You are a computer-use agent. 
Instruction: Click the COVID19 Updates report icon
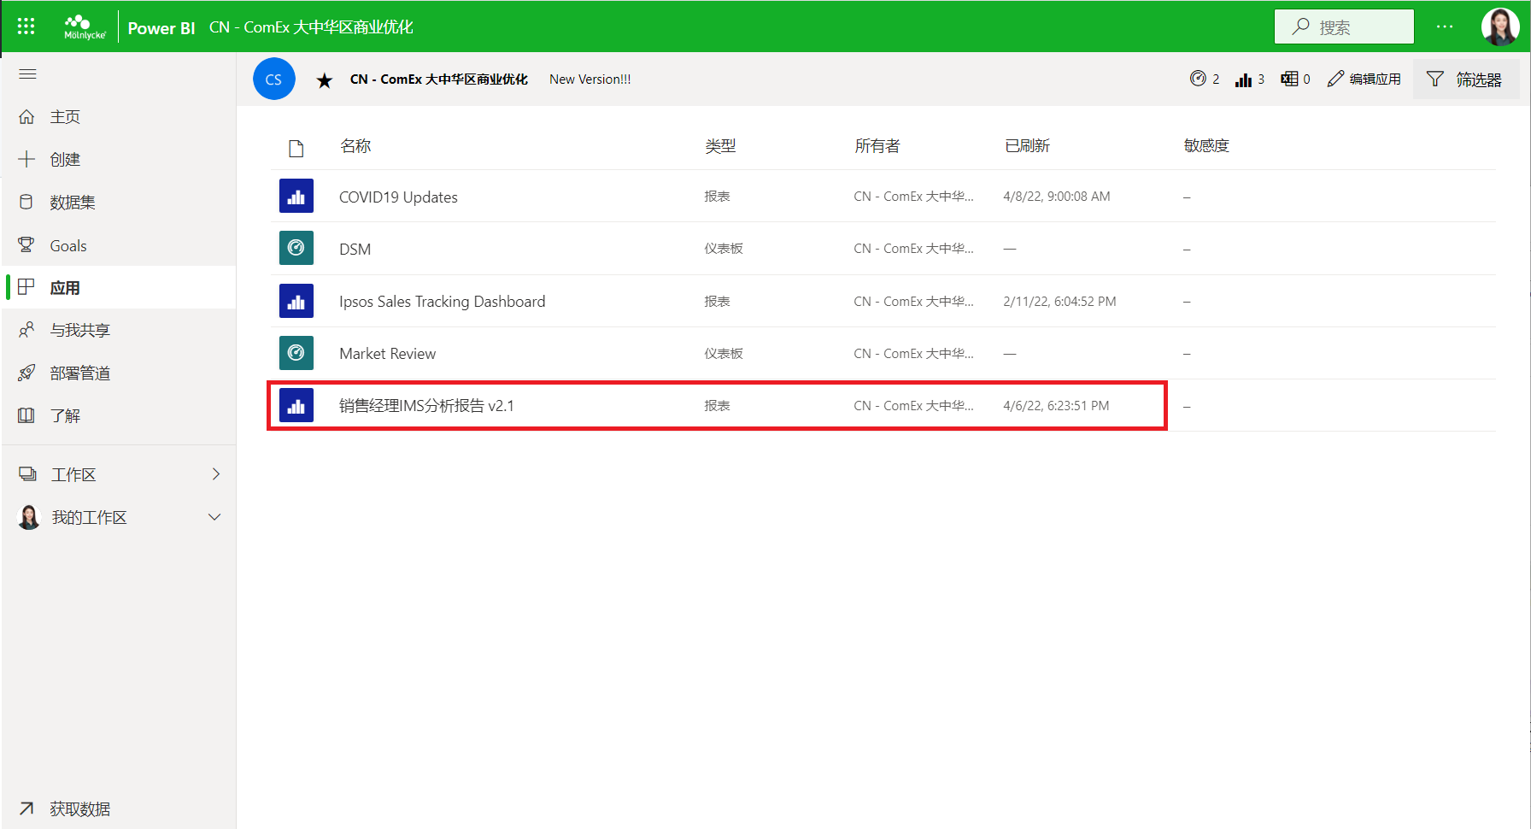point(296,196)
